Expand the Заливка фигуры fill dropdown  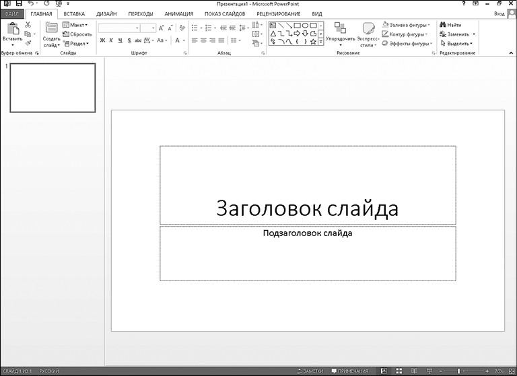(x=407, y=25)
